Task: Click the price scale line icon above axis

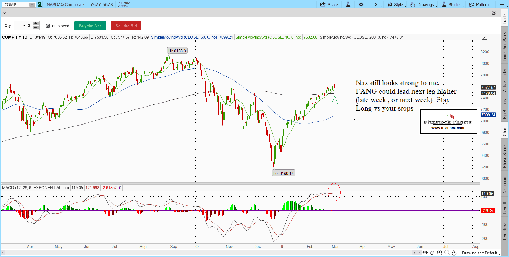Action: click(484, 38)
